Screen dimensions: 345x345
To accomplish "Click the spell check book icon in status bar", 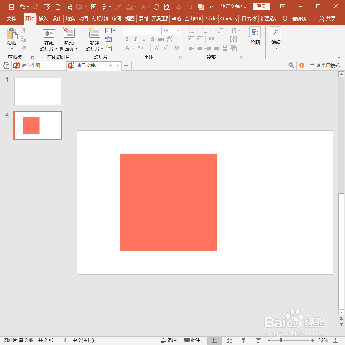I will click(63, 340).
